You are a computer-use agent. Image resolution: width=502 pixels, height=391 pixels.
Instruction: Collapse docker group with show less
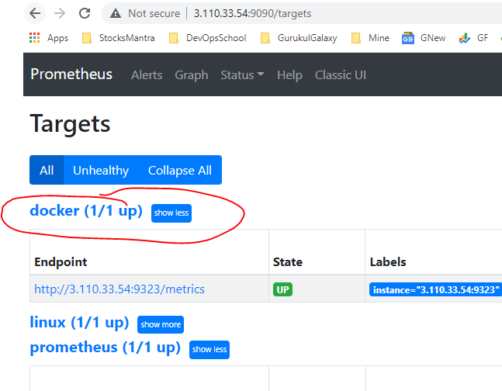(171, 213)
